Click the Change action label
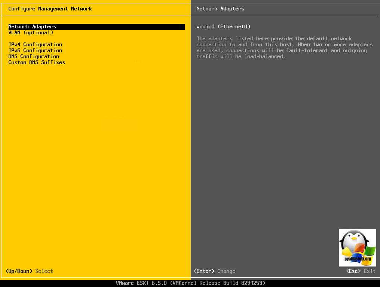The width and height of the screenshot is (380, 287). 226,271
